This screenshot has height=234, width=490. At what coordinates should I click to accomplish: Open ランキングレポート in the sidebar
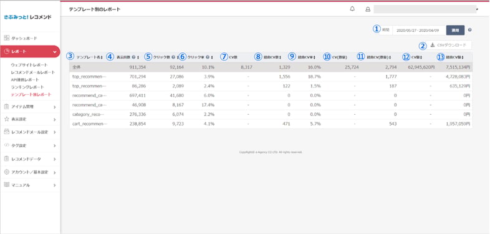coord(27,87)
